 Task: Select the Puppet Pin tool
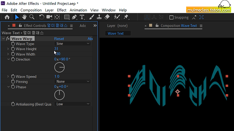click(126, 17)
